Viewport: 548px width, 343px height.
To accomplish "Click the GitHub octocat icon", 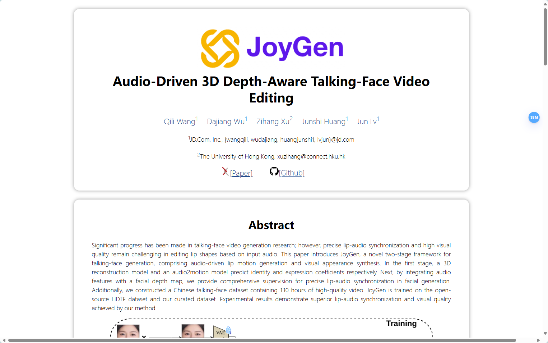I will (274, 171).
